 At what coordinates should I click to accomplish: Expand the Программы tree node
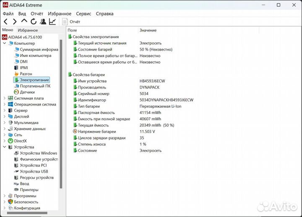pyautogui.click(x=5, y=196)
